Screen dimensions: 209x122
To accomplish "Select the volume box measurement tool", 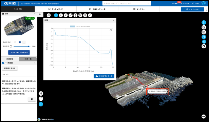I will (x=85, y=16).
